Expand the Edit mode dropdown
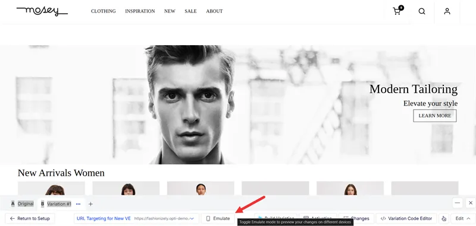The height and width of the screenshot is (226, 476). tap(463, 218)
